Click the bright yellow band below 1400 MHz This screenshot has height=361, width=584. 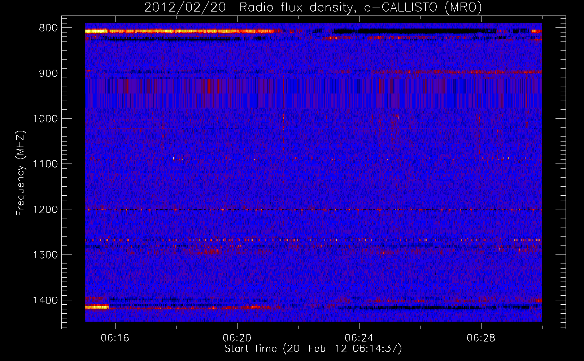click(x=97, y=307)
